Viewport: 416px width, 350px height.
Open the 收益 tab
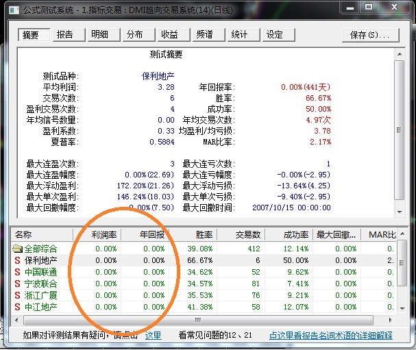[174, 35]
